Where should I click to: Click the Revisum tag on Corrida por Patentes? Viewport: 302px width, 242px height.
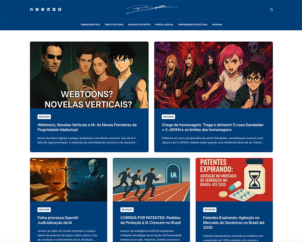[x=127, y=209]
